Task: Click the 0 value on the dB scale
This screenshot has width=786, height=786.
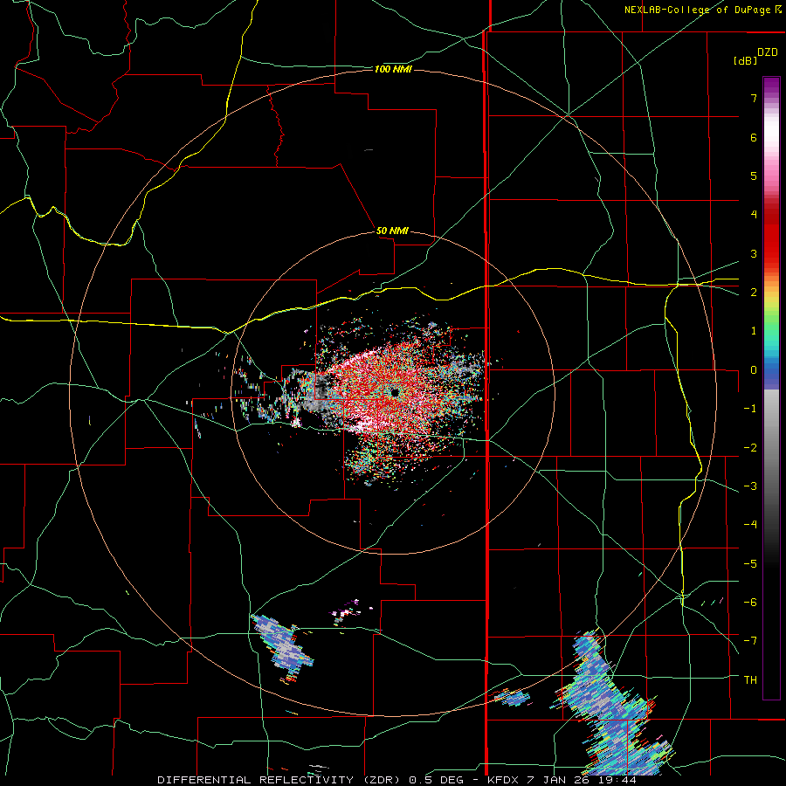Action: (754, 370)
